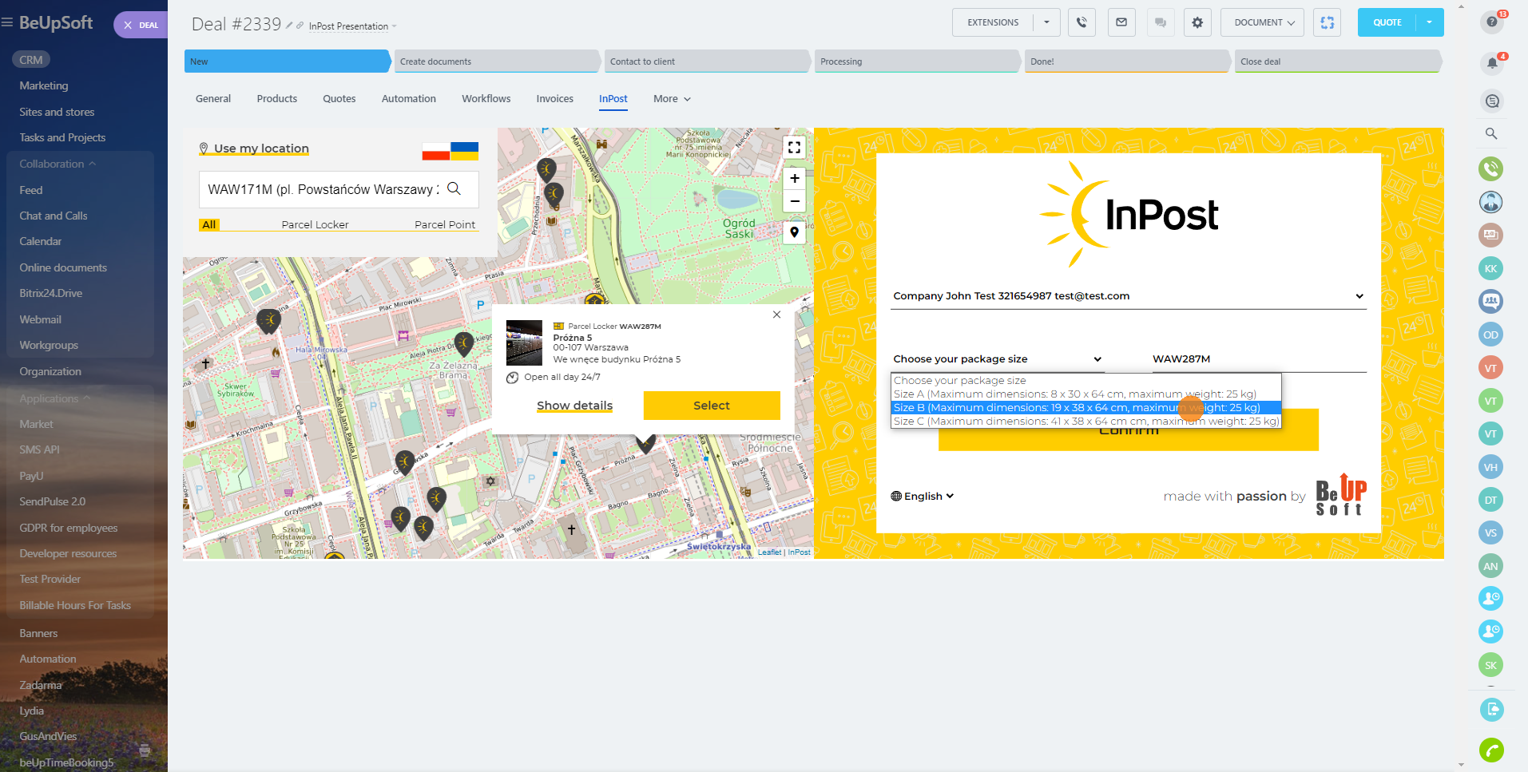Open the email envelope icon button
The image size is (1528, 772).
click(x=1121, y=22)
